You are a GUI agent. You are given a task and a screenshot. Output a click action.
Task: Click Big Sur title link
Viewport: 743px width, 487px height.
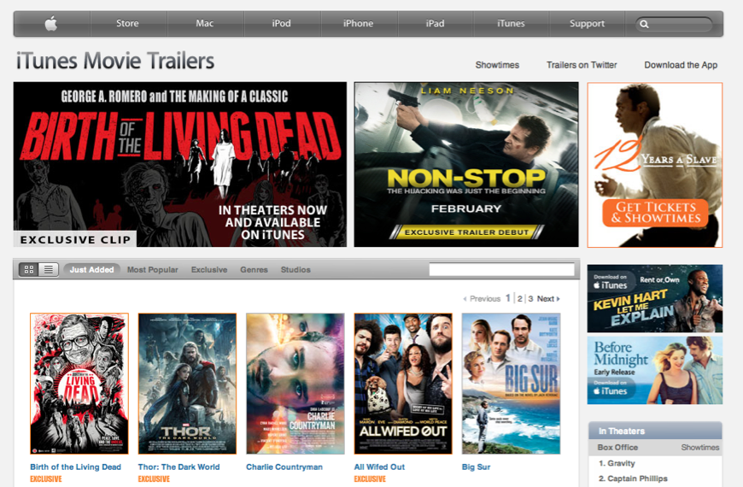pos(477,467)
